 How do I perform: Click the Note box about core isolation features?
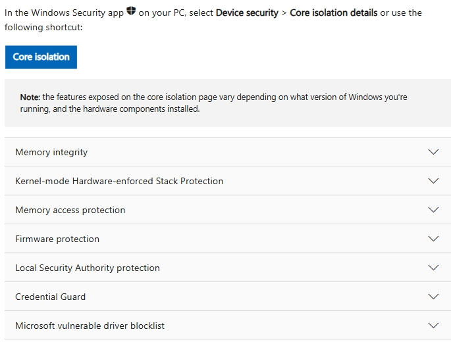pyautogui.click(x=227, y=103)
